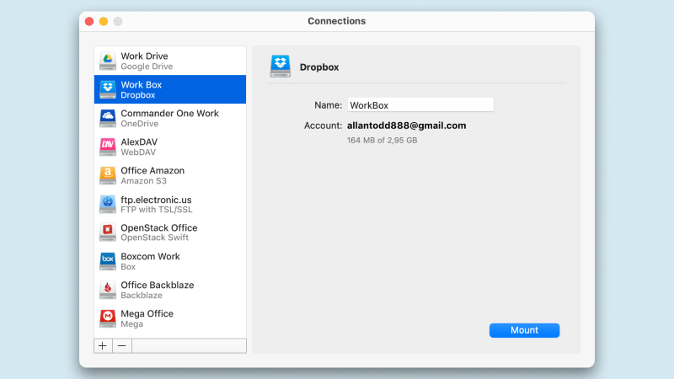Viewport: 674px width, 379px height.
Task: Click the FTP globe icon for ftp.electronic.us
Action: 108,204
